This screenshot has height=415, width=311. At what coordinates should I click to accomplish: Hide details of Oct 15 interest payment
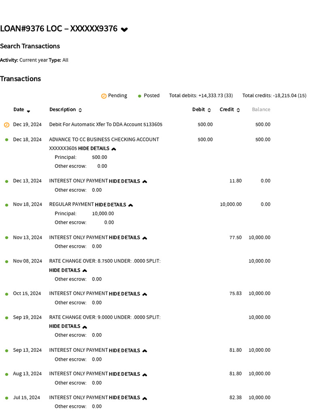coord(128,294)
